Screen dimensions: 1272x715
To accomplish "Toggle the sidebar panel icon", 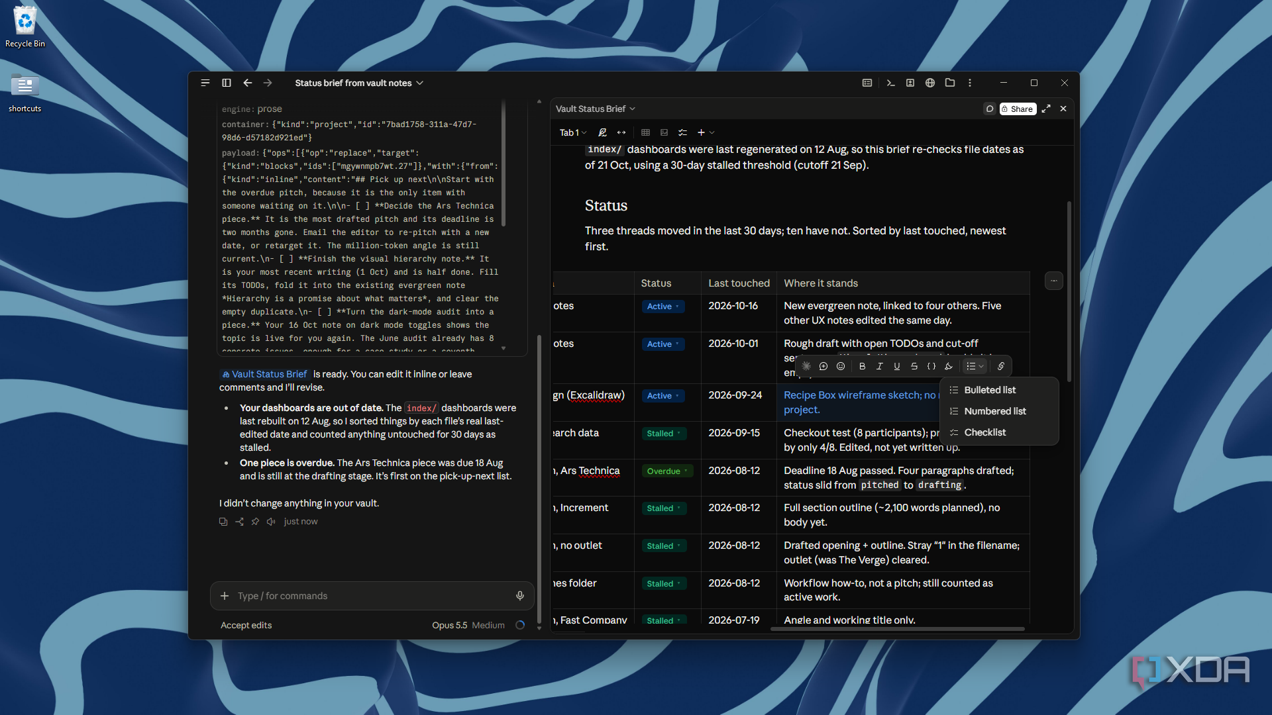I will 226,83.
